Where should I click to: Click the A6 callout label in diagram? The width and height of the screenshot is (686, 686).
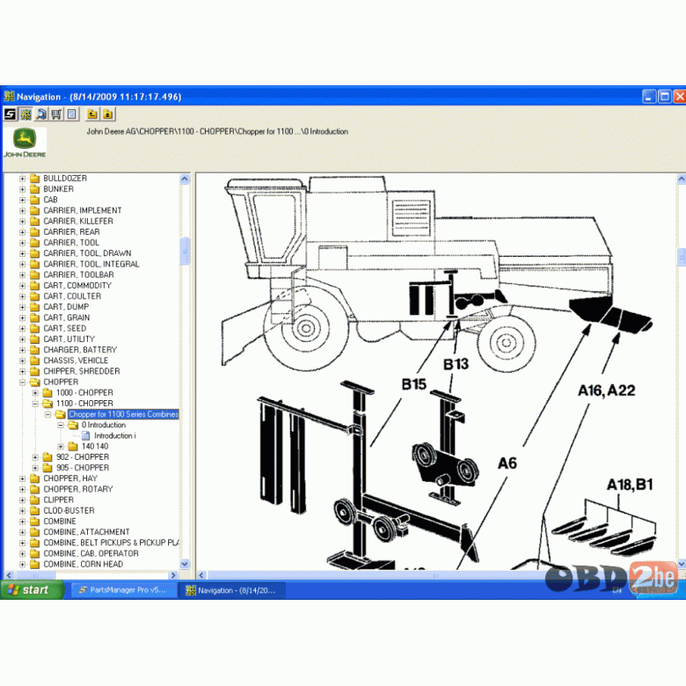pyautogui.click(x=507, y=463)
